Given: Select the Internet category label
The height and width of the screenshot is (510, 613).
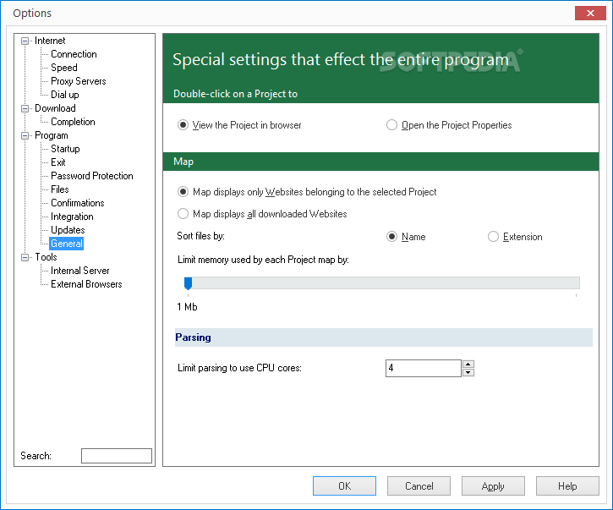Looking at the screenshot, I should pyautogui.click(x=50, y=41).
